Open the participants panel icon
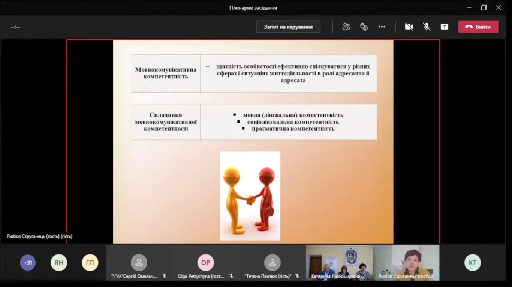Viewport: 512px width, 287px height. [346, 27]
